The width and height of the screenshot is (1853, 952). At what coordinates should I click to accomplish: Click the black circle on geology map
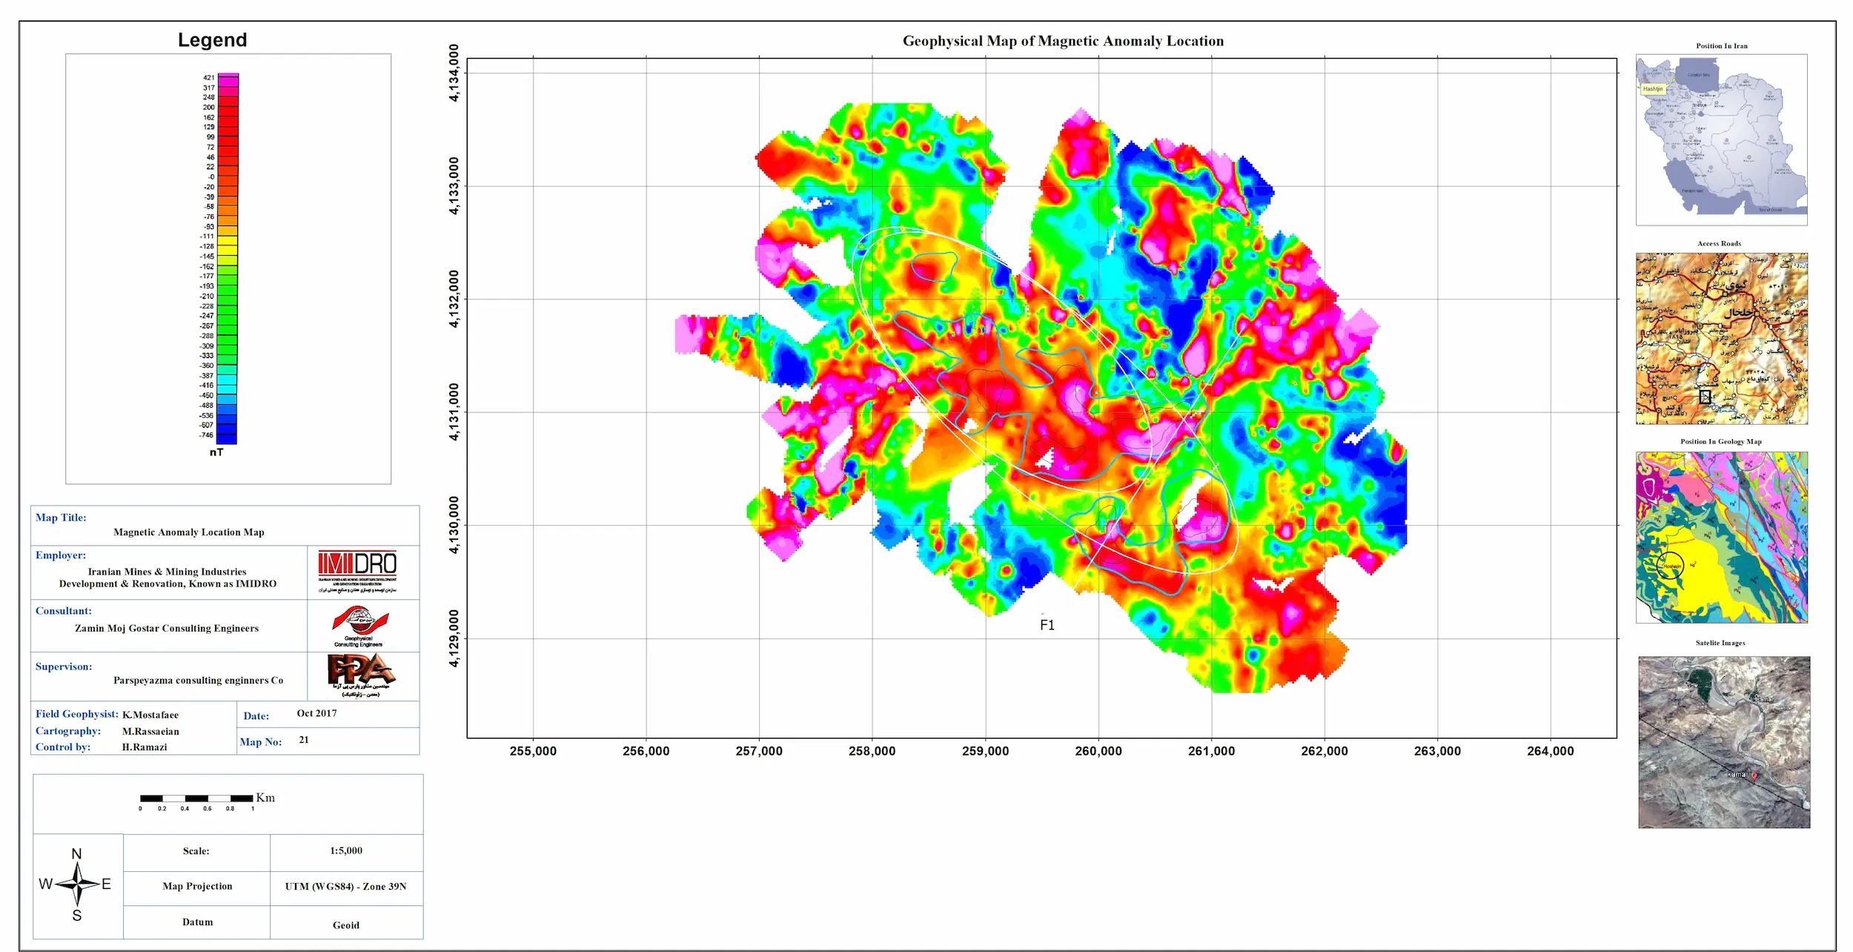(1671, 566)
